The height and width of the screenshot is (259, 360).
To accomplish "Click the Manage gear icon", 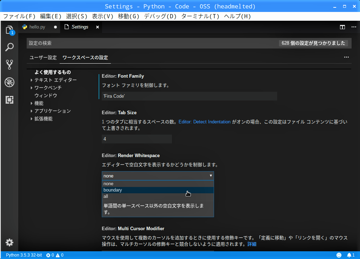I will (9, 242).
